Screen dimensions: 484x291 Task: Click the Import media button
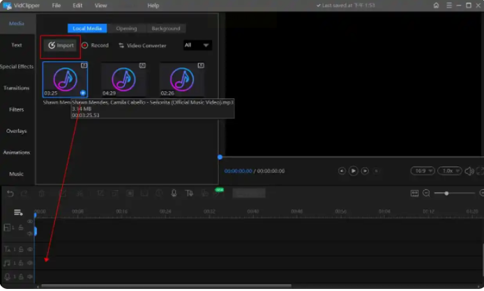tap(60, 46)
